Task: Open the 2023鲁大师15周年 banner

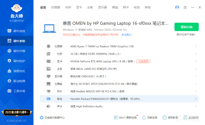Action: point(17,112)
